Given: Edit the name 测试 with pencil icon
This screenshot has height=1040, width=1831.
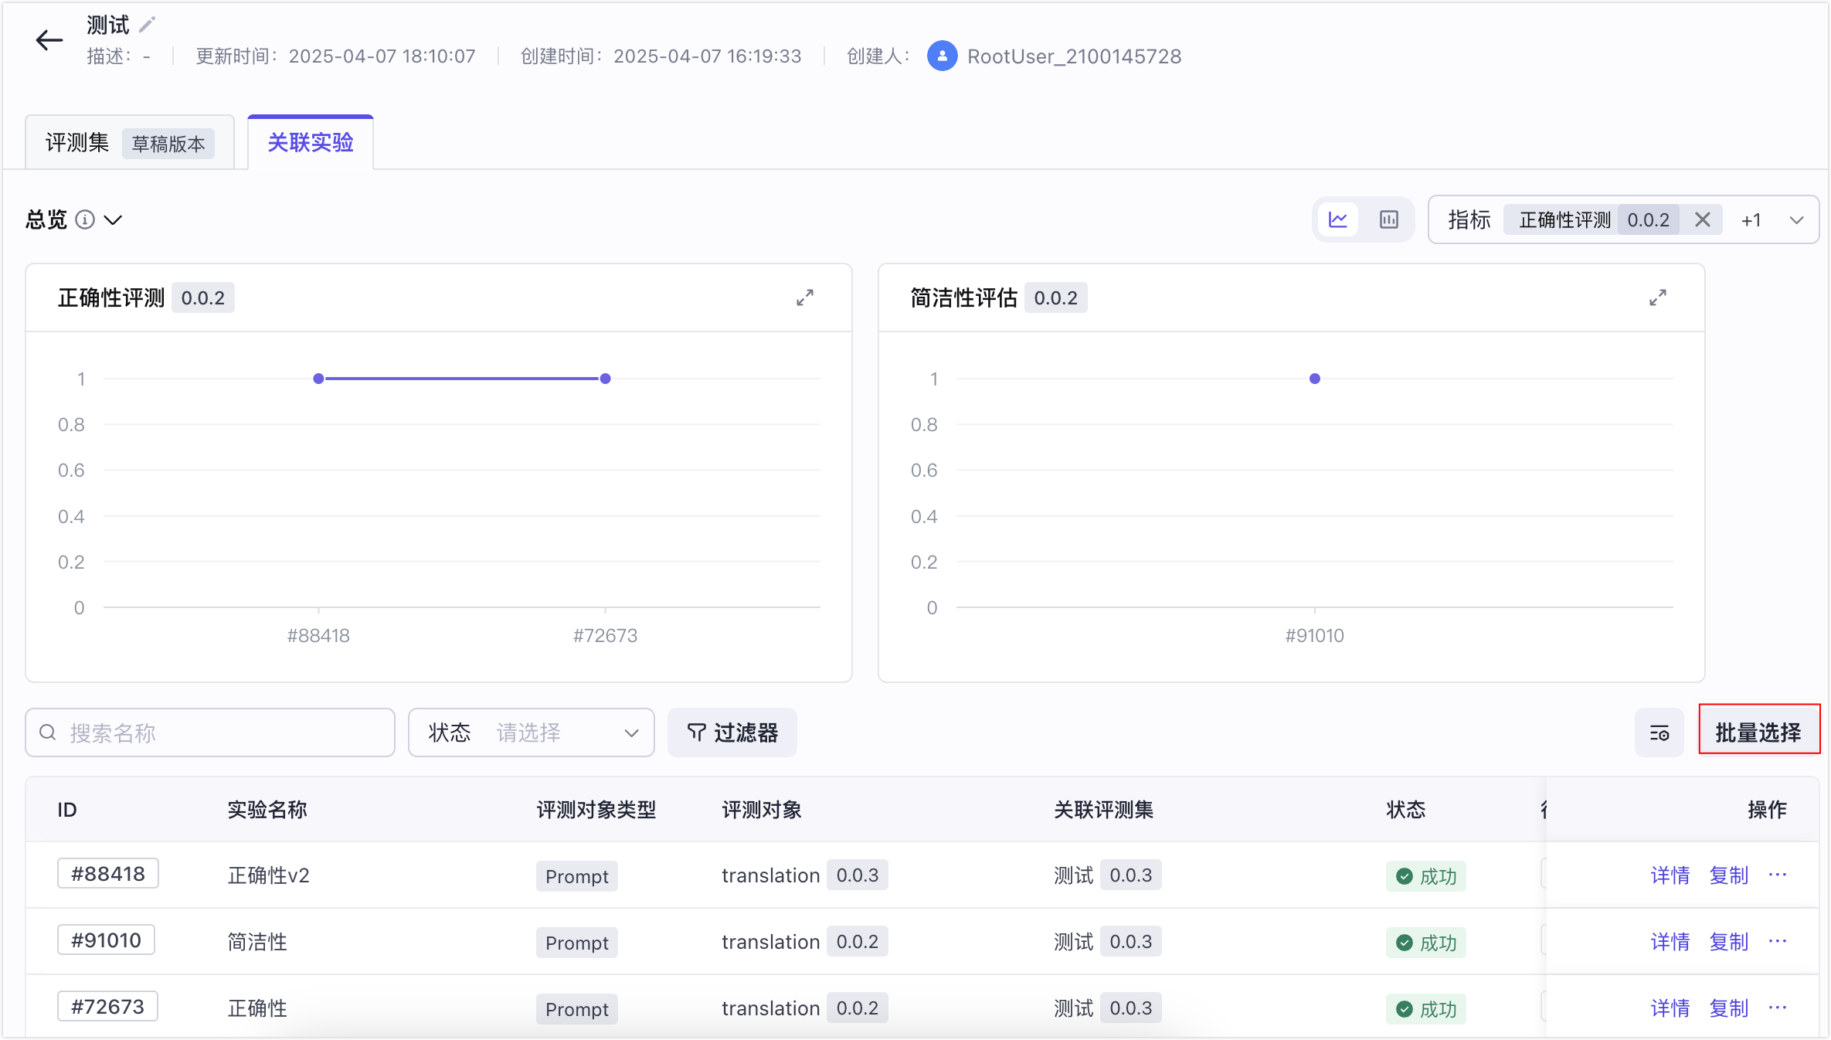Looking at the screenshot, I should 147,25.
